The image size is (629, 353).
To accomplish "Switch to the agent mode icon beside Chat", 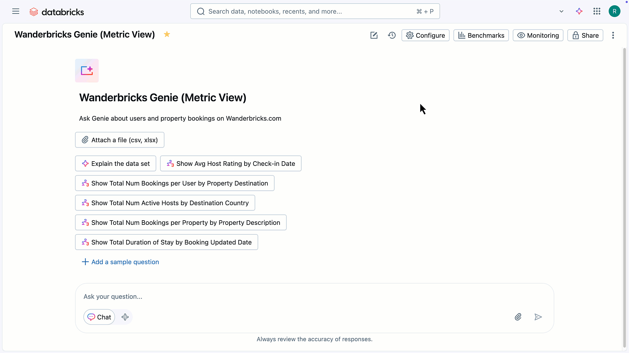I will [x=125, y=317].
